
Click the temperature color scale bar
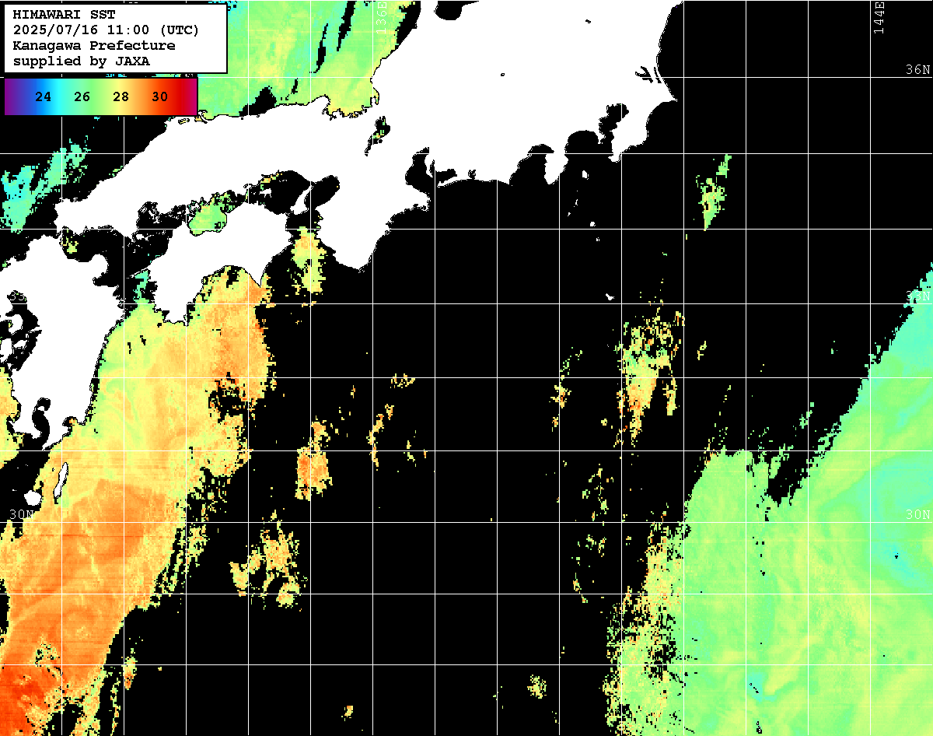[100, 96]
